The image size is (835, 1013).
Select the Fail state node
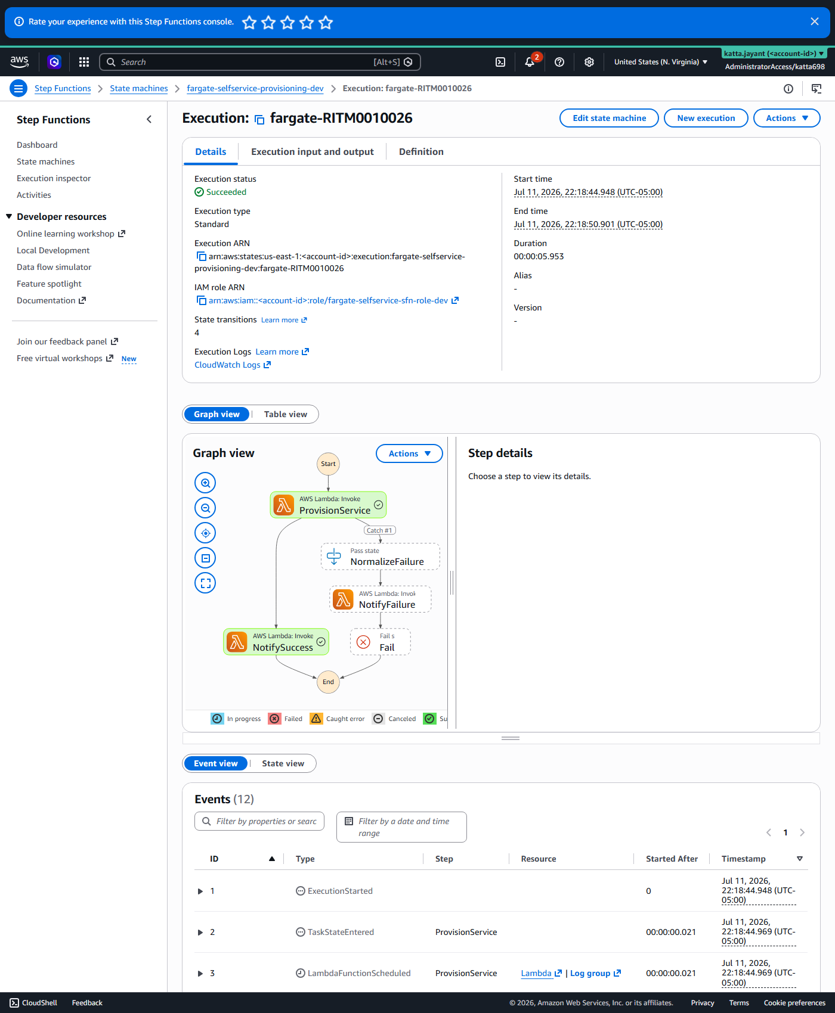pos(380,642)
